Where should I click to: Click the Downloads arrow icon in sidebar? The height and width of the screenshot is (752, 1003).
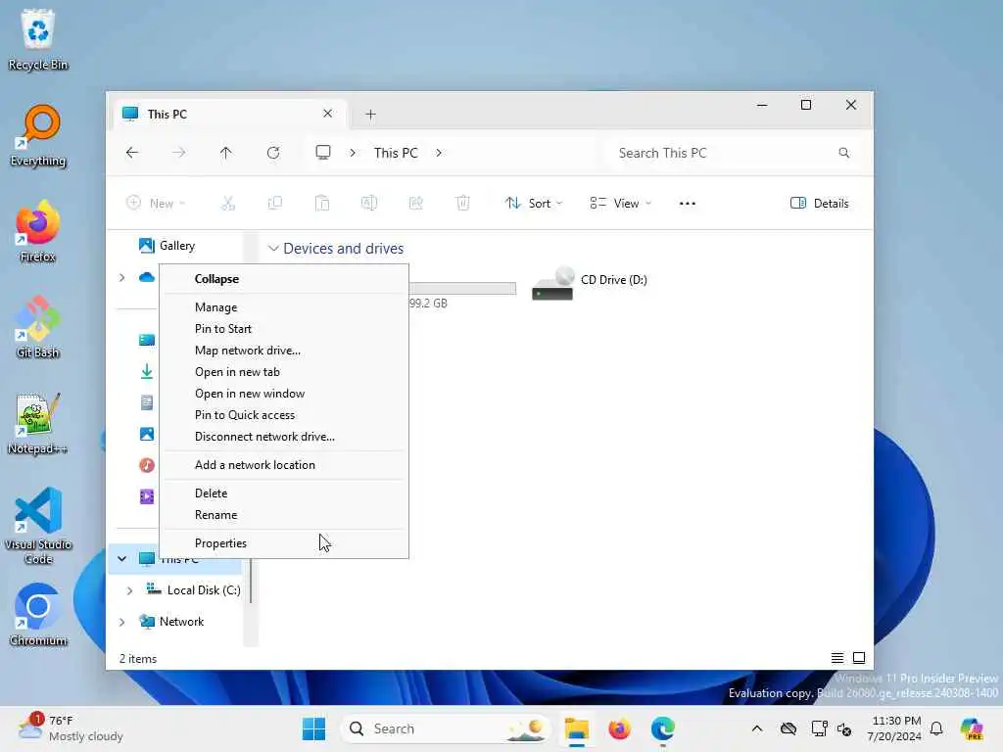(x=147, y=371)
